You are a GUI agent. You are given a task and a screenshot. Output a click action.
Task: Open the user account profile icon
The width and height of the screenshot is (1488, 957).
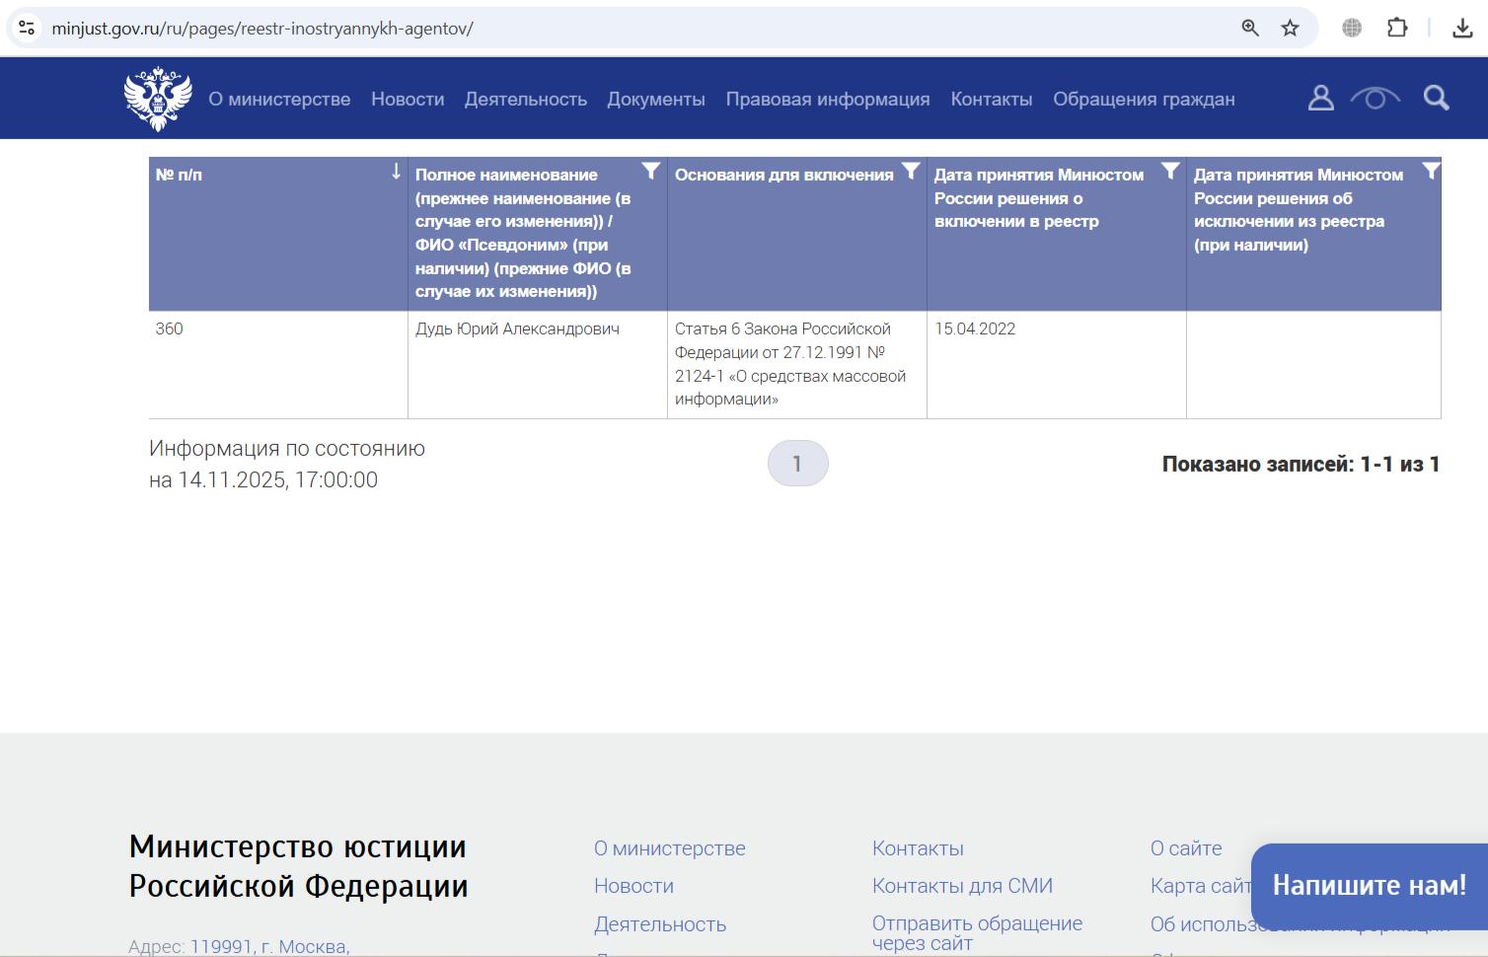[1320, 98]
